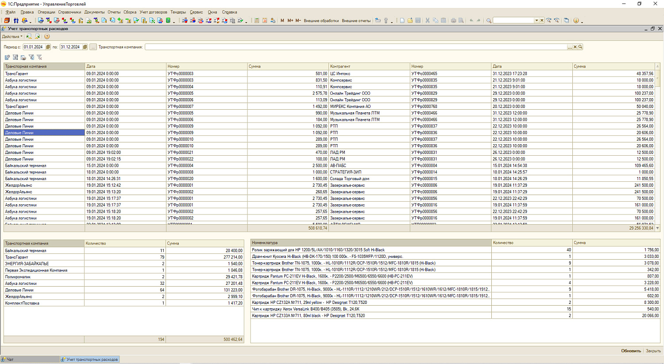Select the ЭНЕРГИЯ-ЗАБАЙКАЛЬЕ row in summary table

[x=124, y=264]
